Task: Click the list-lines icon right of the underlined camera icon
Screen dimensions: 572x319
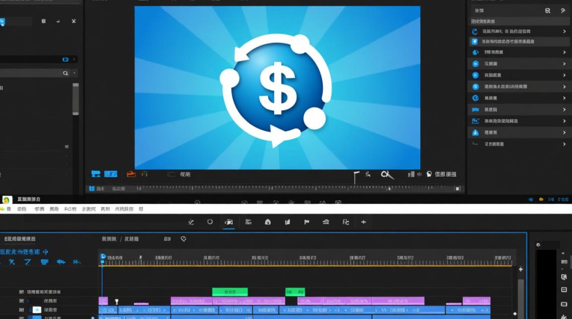Action: (249, 222)
